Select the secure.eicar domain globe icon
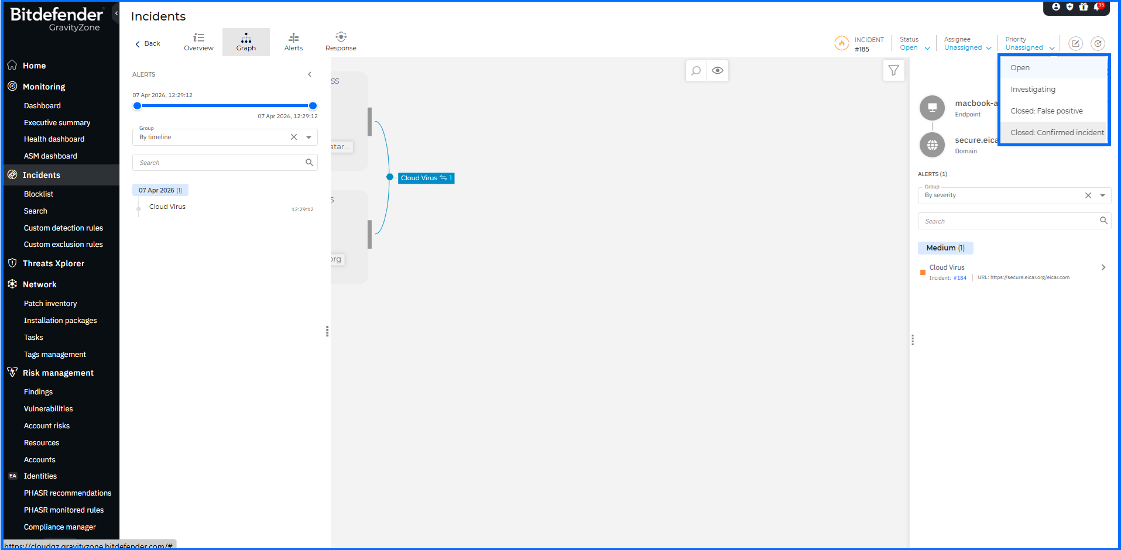1121x550 pixels. [932, 145]
